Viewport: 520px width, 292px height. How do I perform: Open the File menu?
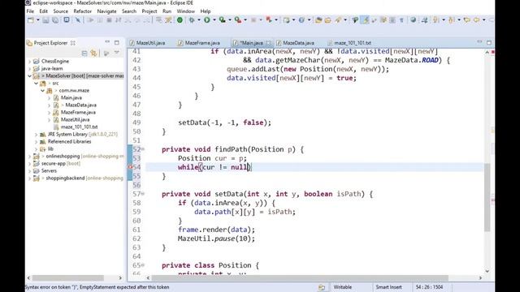(x=30, y=11)
